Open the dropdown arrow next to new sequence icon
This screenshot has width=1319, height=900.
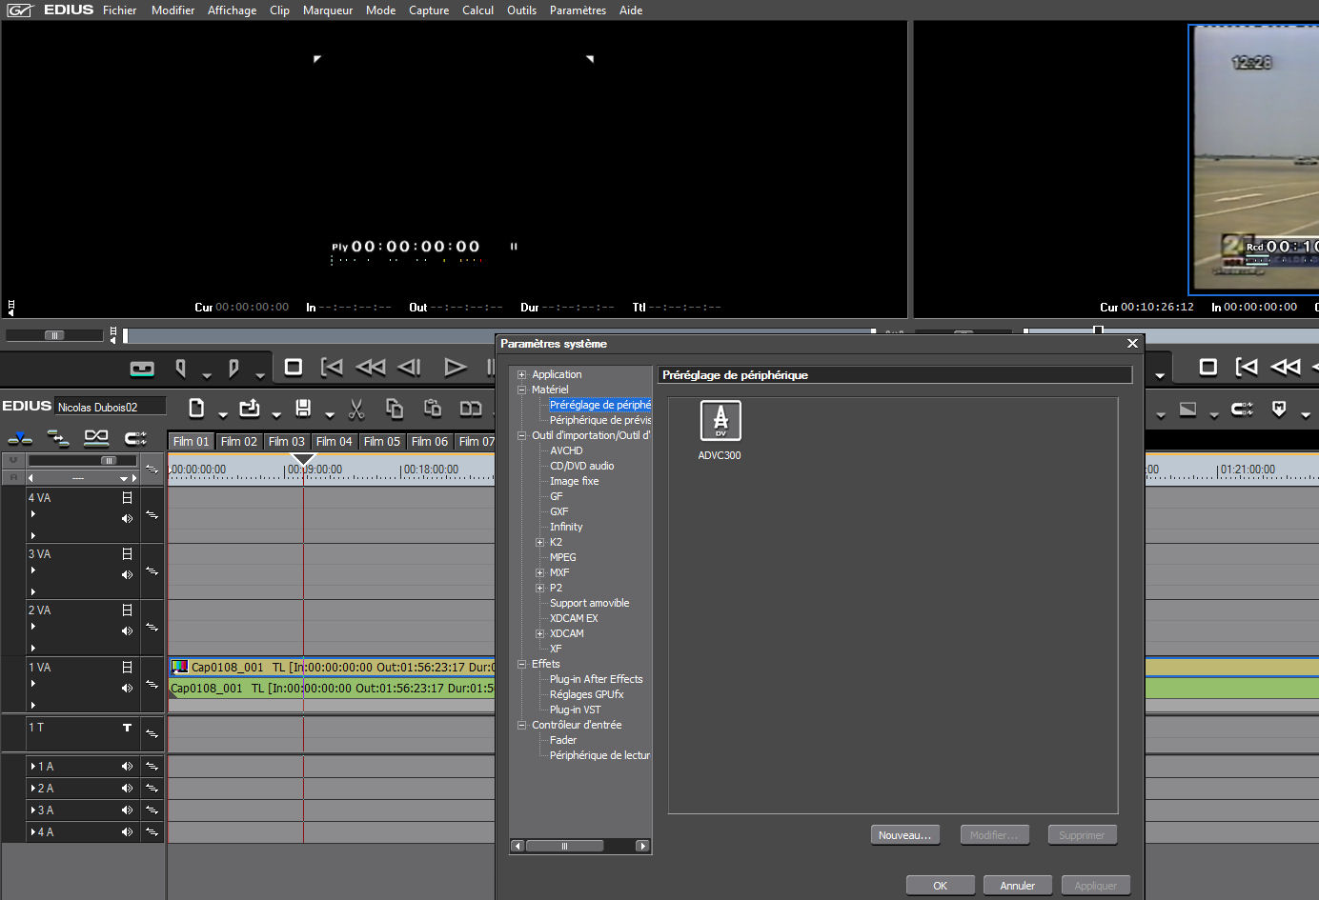(x=222, y=414)
